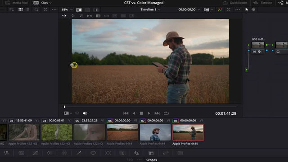The width and height of the screenshot is (288, 162).
Task: Select clip 05 close-up face thumbnail
Action: (90, 132)
